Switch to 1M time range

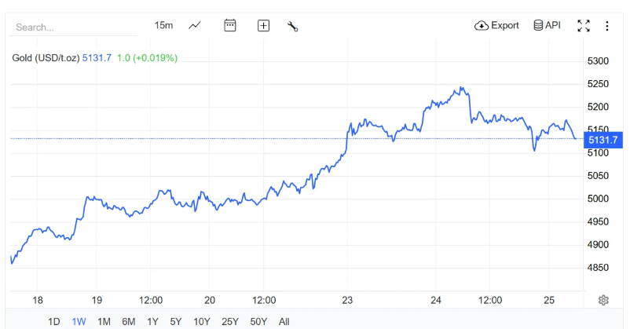pyautogui.click(x=104, y=321)
